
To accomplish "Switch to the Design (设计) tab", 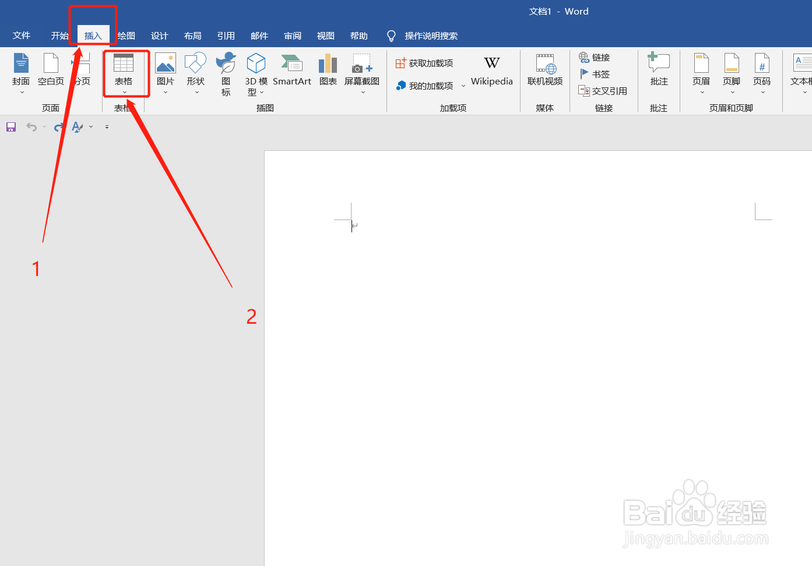I will [160, 36].
